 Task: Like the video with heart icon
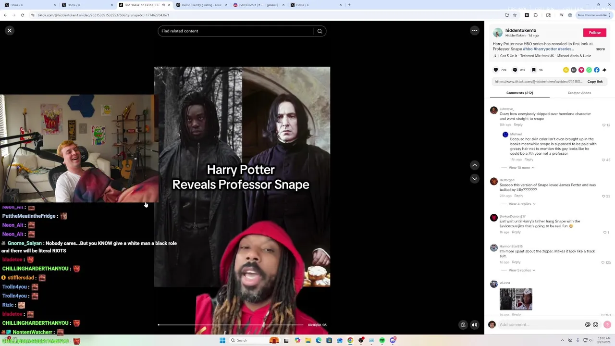(496, 70)
